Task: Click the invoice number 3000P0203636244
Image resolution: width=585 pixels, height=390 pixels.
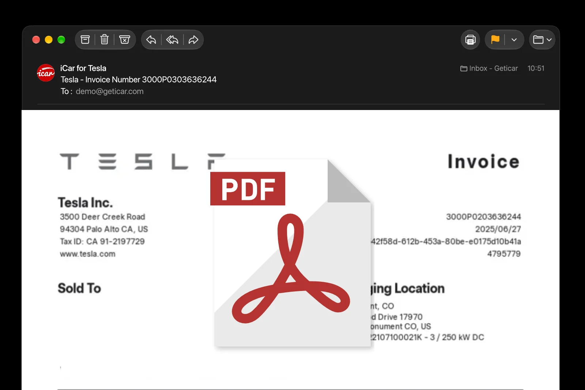Action: click(x=483, y=217)
